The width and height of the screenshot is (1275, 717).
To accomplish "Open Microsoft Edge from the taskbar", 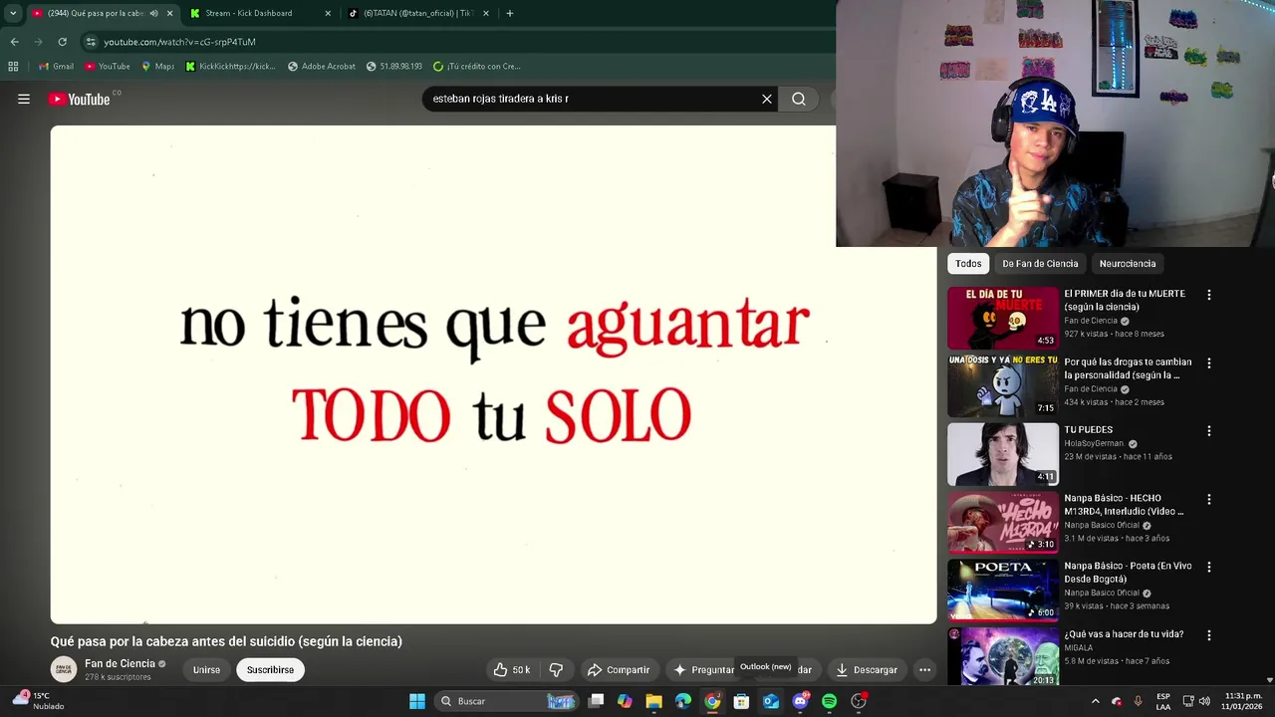I will [x=682, y=701].
